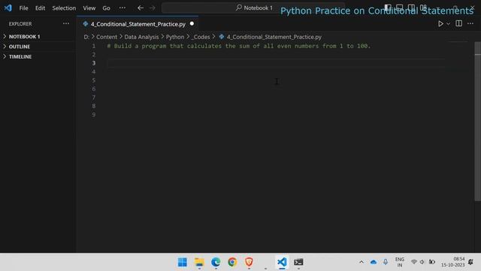Screen dimensions: 481x271
Task: Open the terminal app on taskbar
Action: 298,262
